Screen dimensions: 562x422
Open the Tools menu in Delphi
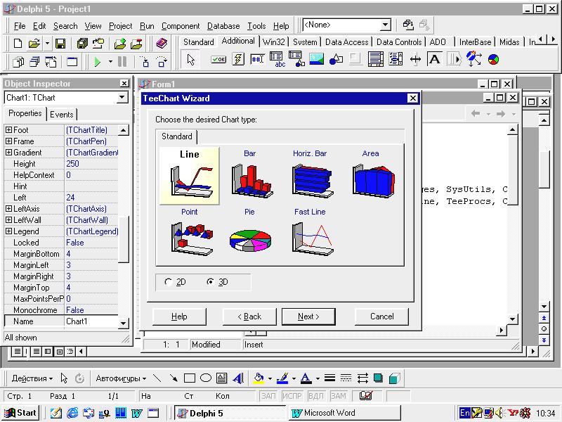click(x=256, y=26)
